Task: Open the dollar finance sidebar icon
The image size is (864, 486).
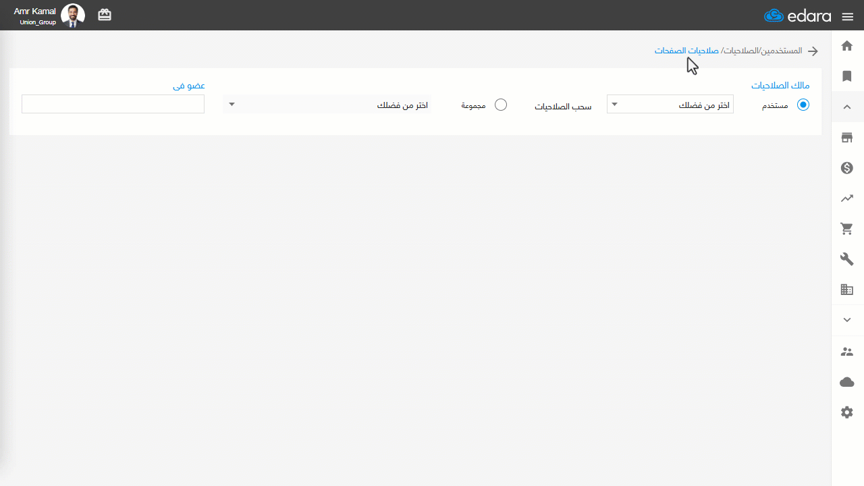Action: point(847,168)
